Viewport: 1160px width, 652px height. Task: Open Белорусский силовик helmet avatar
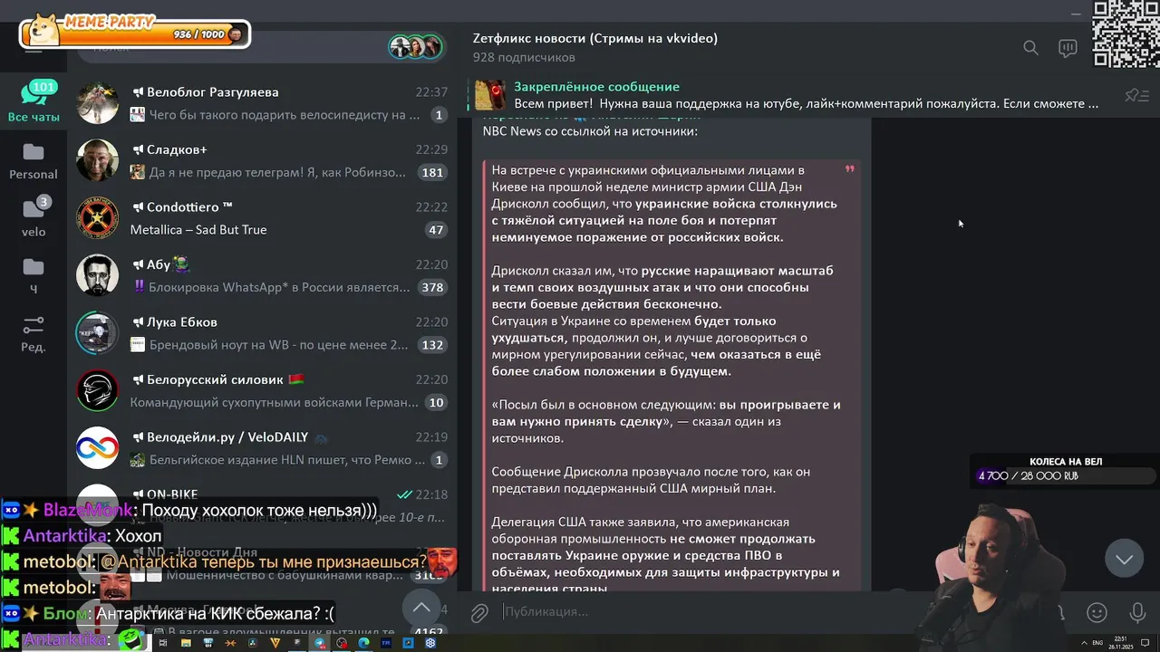coord(97,390)
